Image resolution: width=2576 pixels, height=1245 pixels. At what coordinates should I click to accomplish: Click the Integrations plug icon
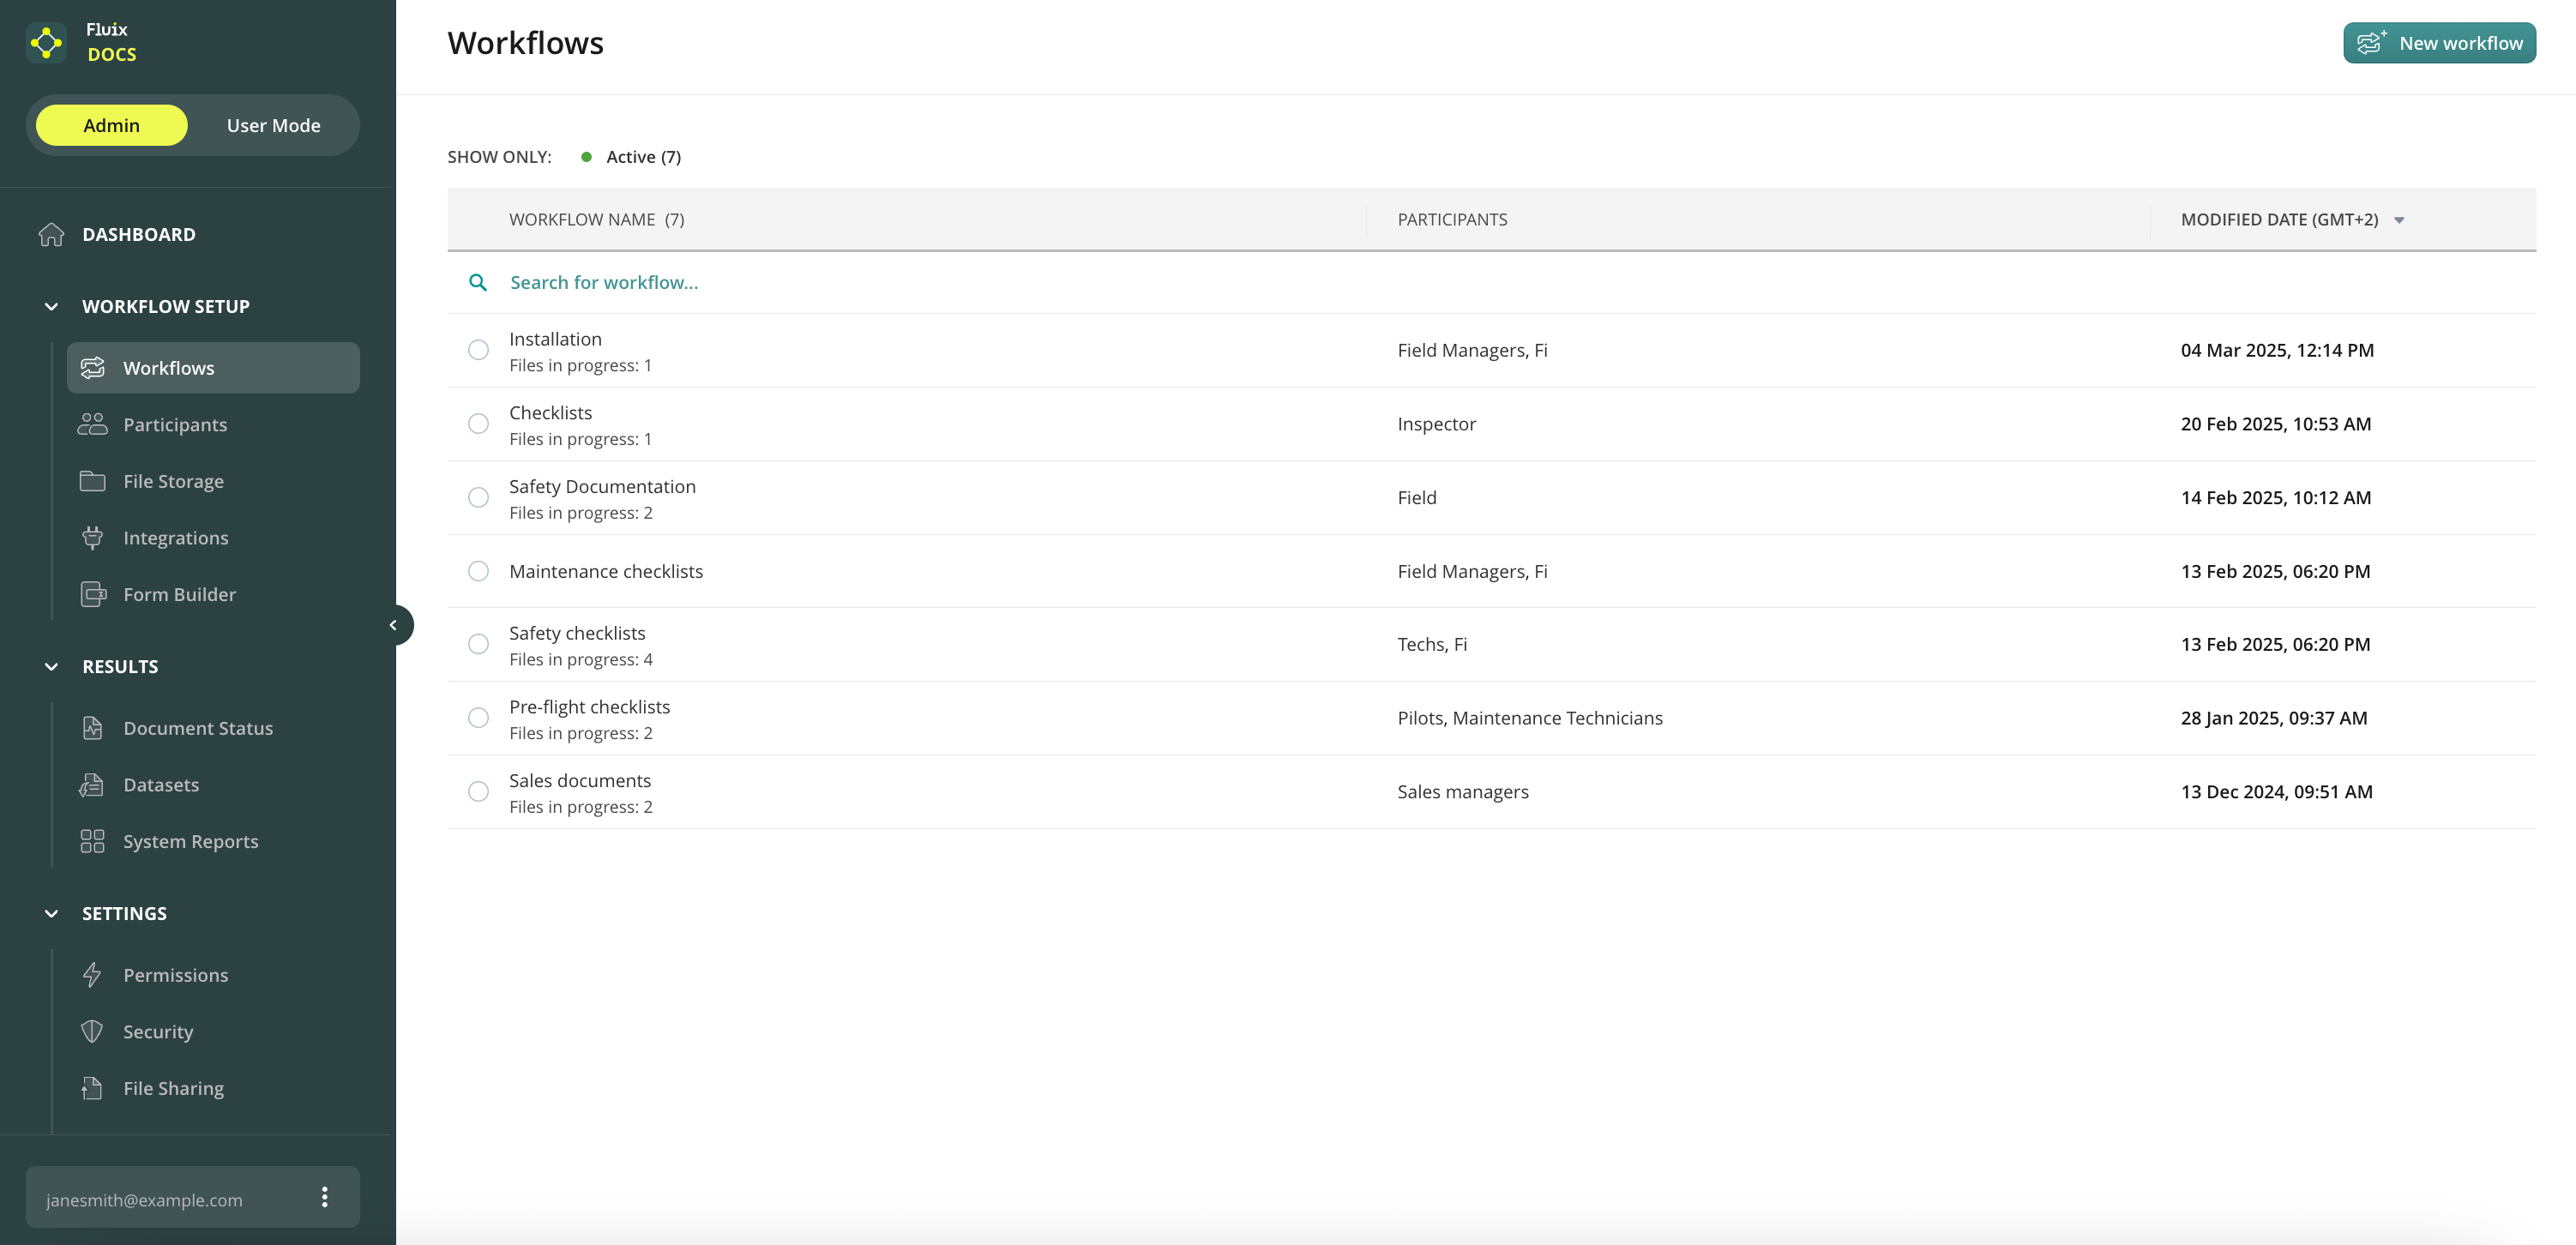(92, 538)
